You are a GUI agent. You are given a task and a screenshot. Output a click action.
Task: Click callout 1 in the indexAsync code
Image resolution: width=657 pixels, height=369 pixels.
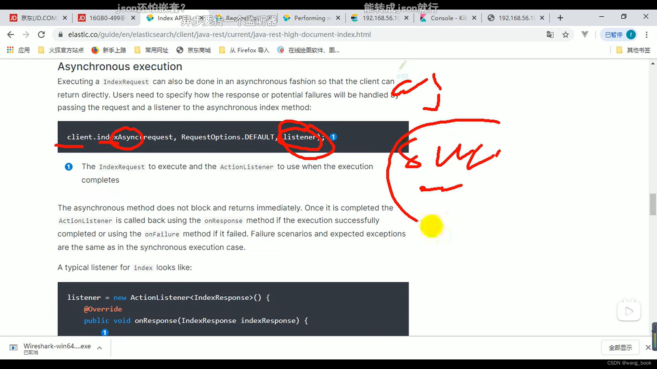point(333,137)
